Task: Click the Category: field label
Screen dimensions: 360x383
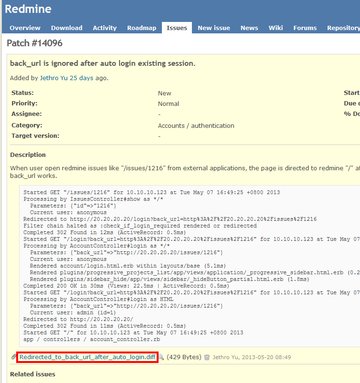Action: coord(27,125)
